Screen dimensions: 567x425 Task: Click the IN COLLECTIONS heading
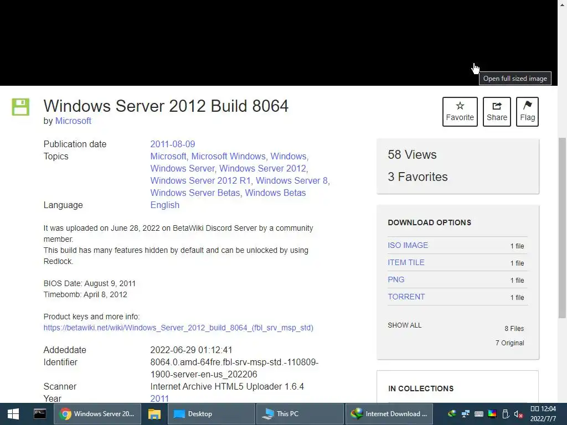(421, 388)
